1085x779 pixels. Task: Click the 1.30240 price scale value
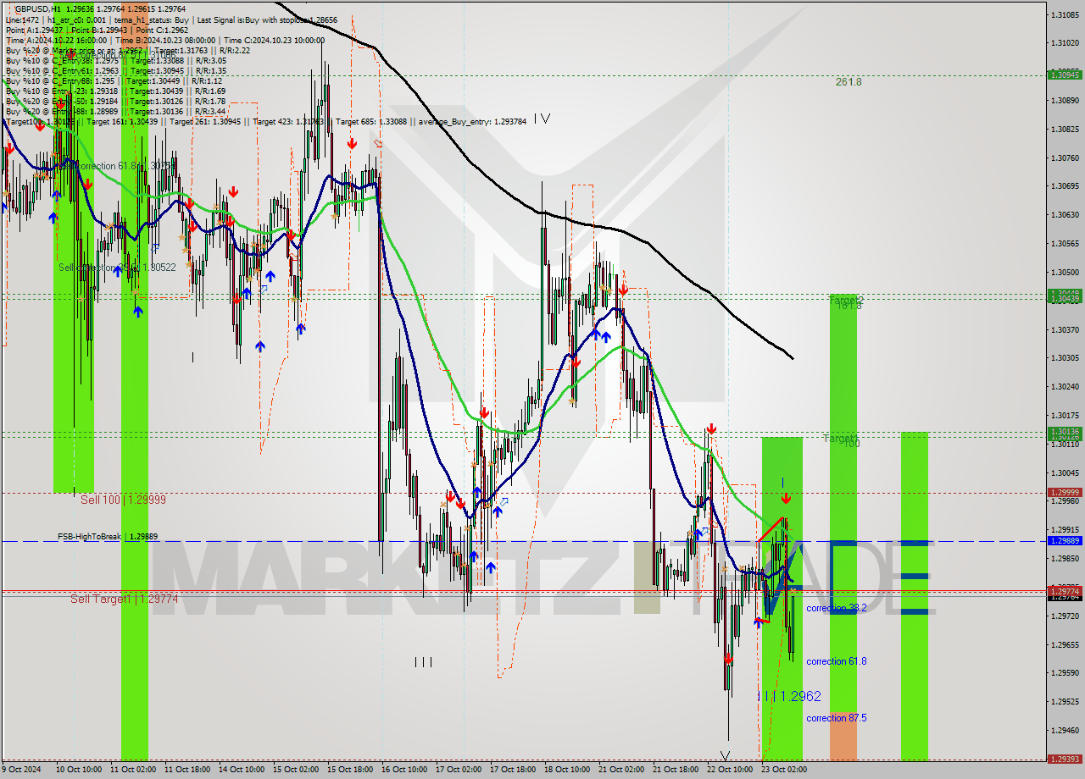click(x=1065, y=386)
